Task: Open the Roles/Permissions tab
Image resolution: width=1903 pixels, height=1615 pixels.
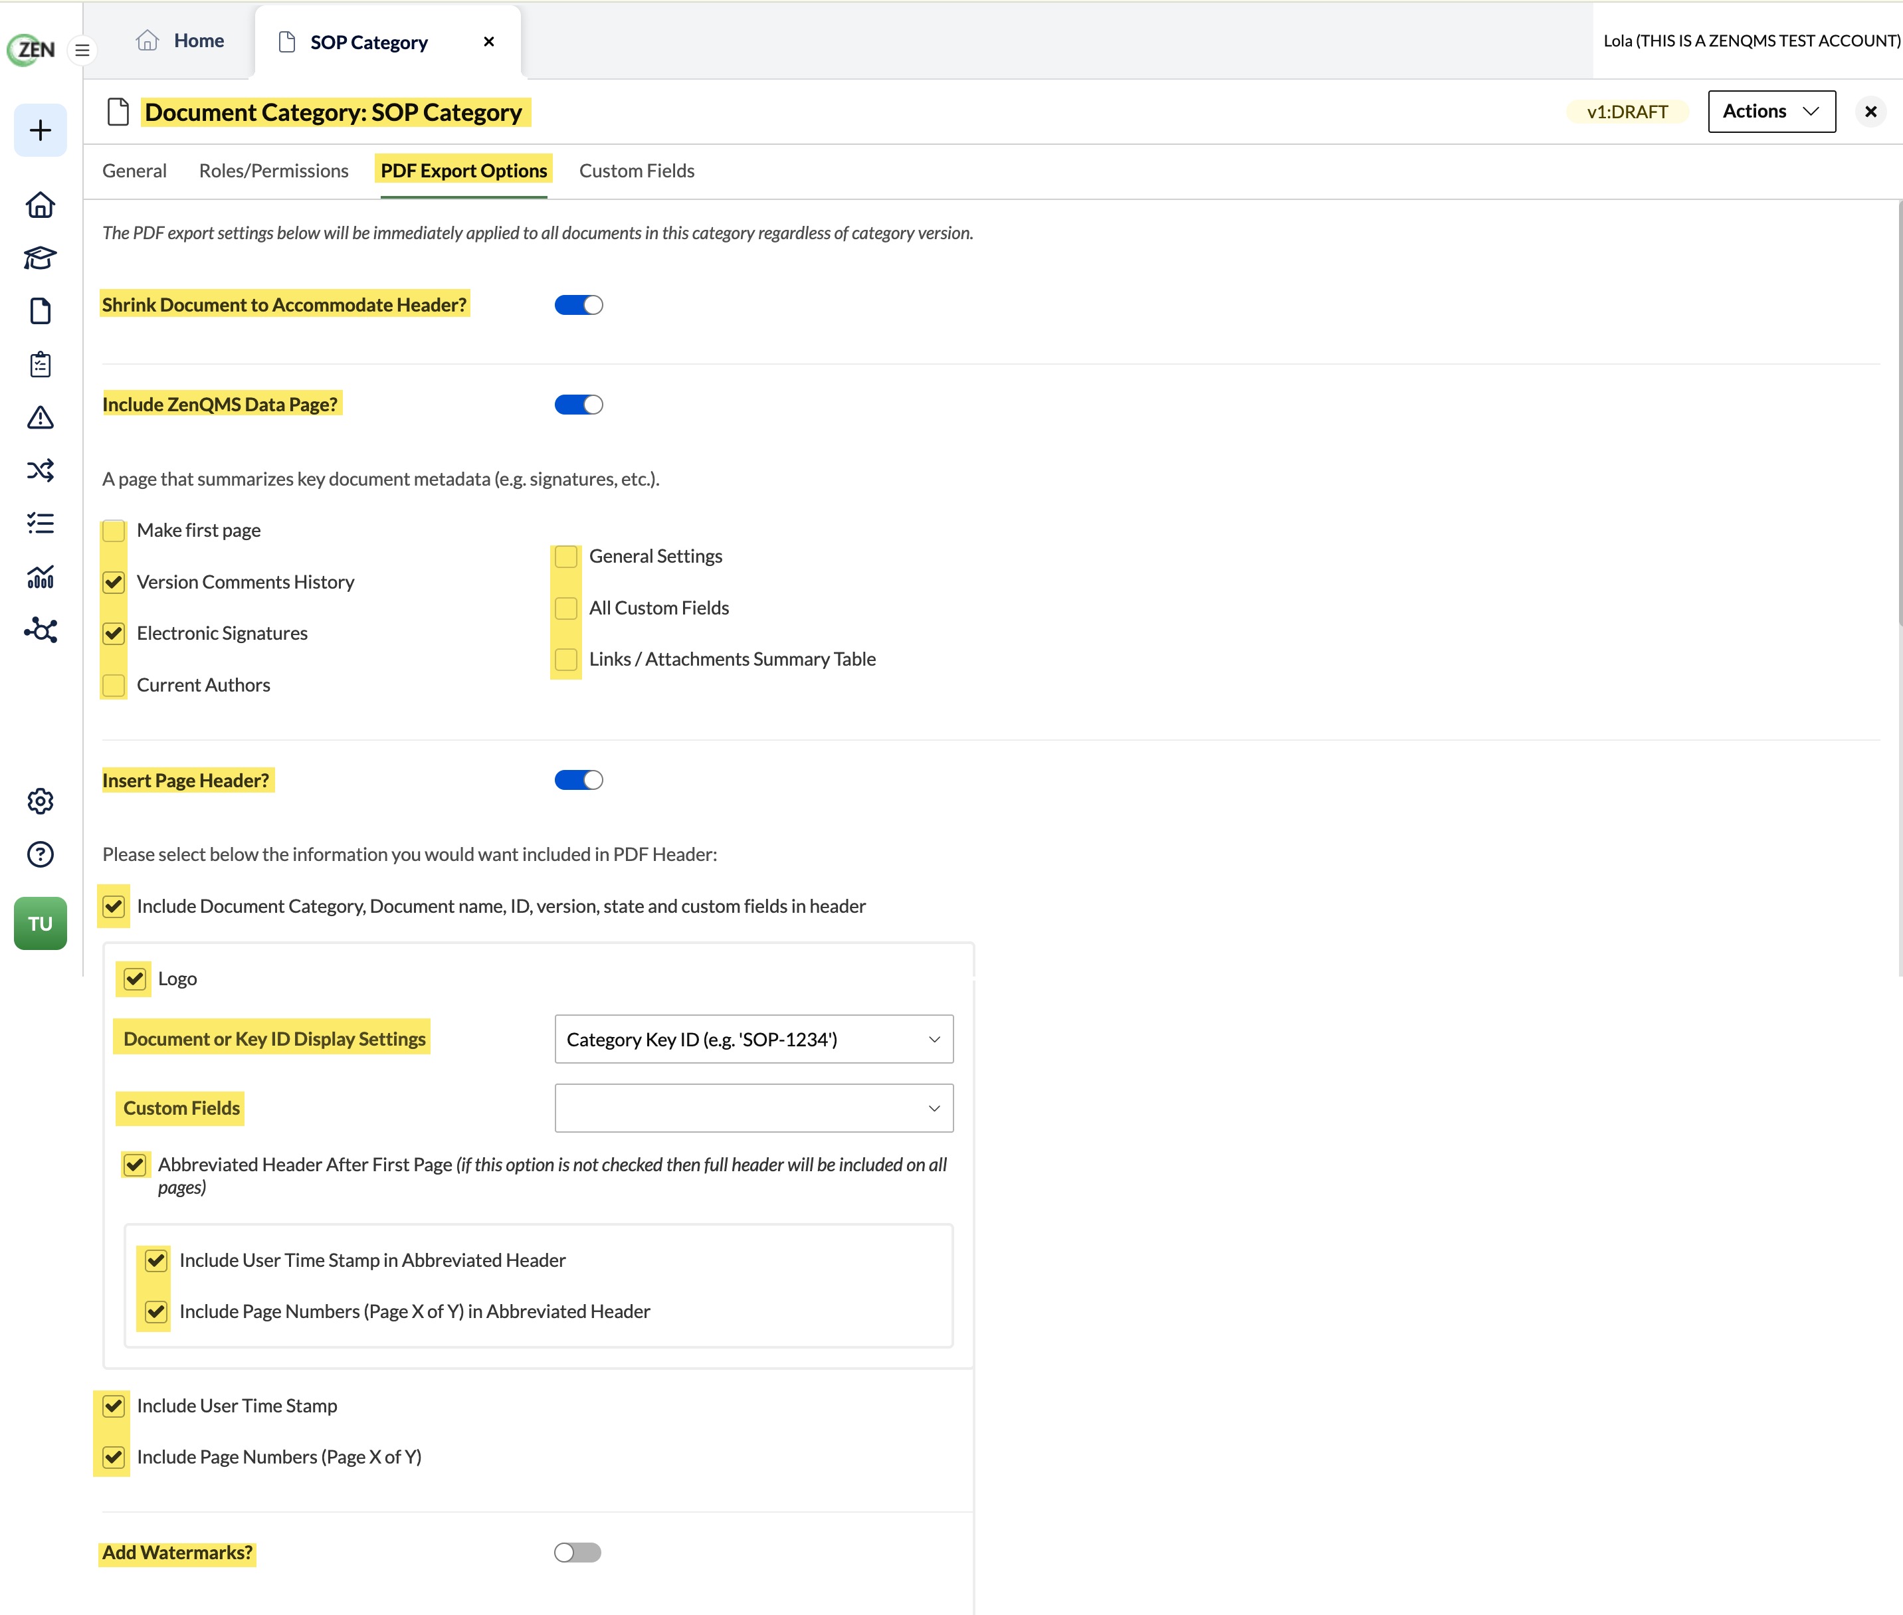Action: click(x=274, y=171)
